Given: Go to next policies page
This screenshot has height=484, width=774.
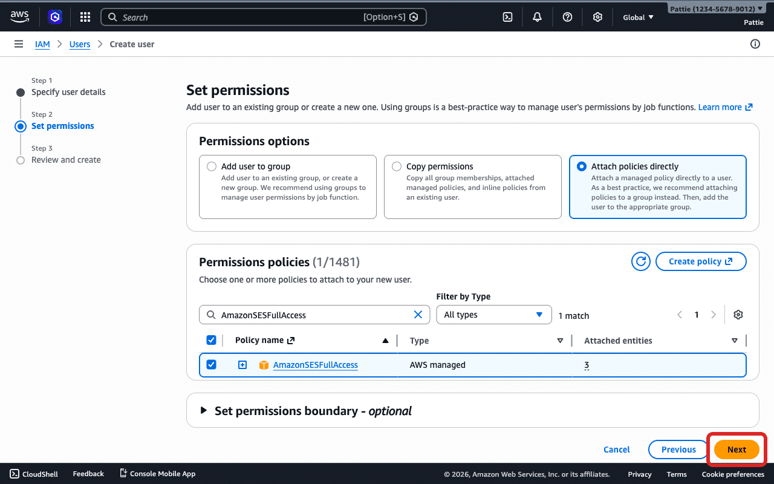Looking at the screenshot, I should [714, 315].
